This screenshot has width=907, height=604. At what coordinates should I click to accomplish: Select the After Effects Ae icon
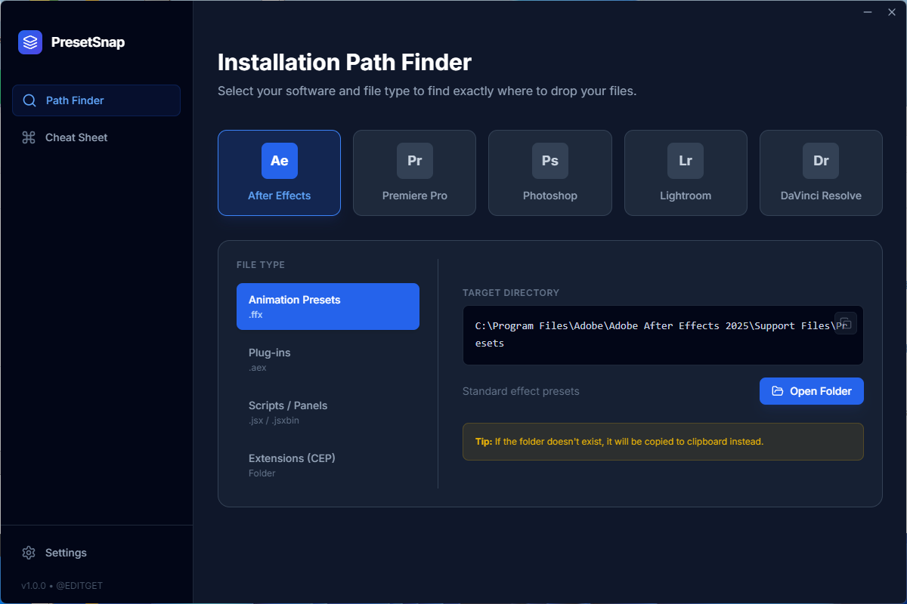coord(280,161)
